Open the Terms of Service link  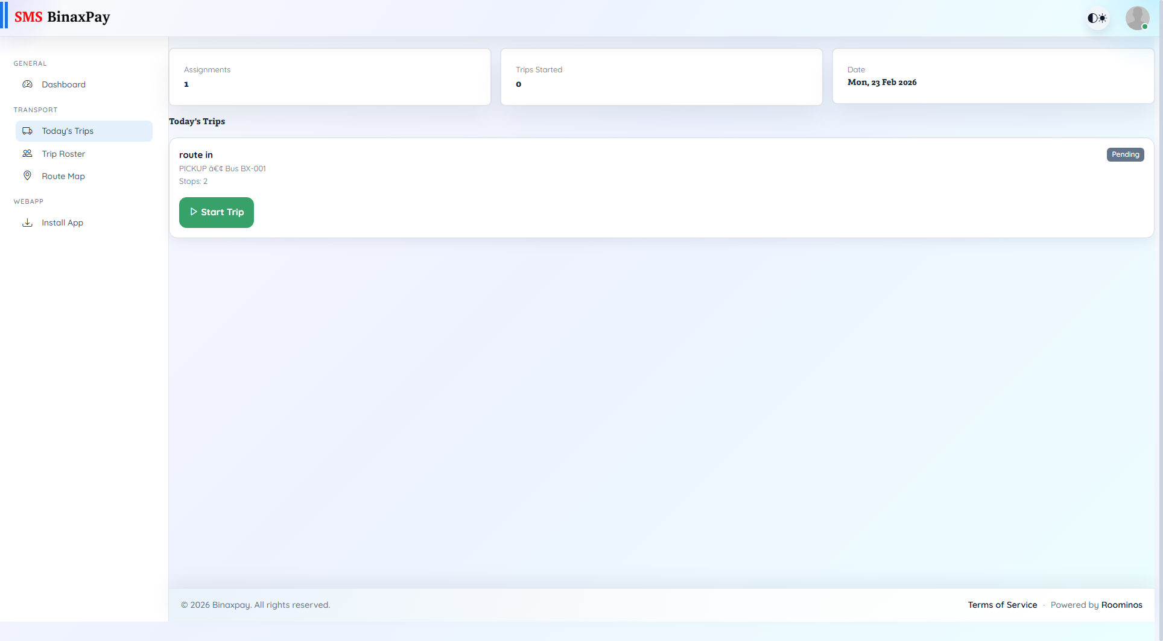coord(1002,605)
